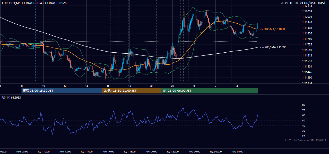Viewport: 329px width, 154px height.
Task: Click price axis value 1.11446
Action: pos(307,72)
